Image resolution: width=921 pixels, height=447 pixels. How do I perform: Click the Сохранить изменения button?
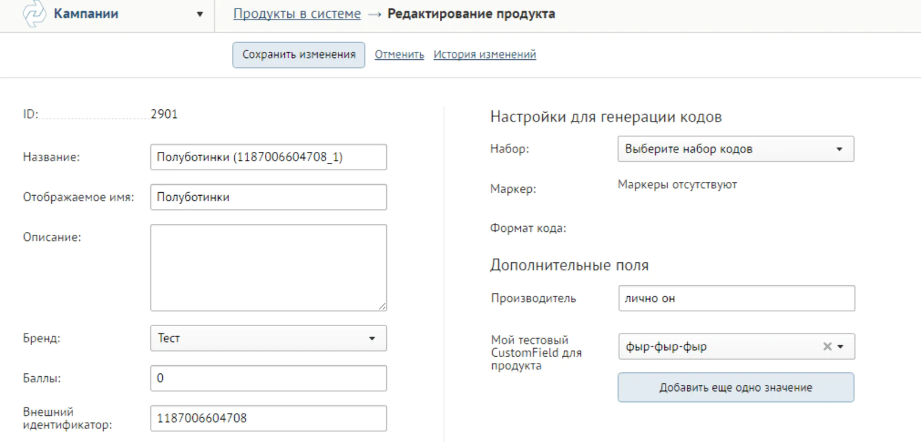pyautogui.click(x=299, y=55)
